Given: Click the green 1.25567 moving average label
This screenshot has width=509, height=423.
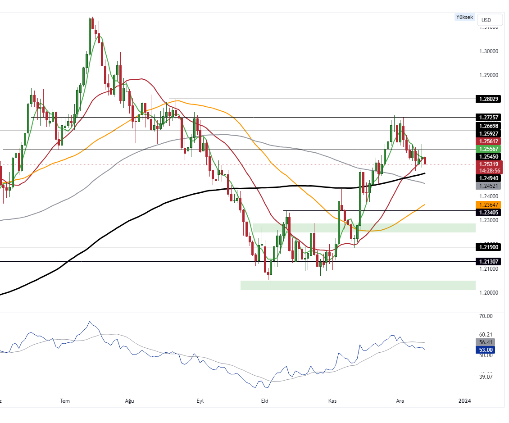Looking at the screenshot, I should point(489,149).
